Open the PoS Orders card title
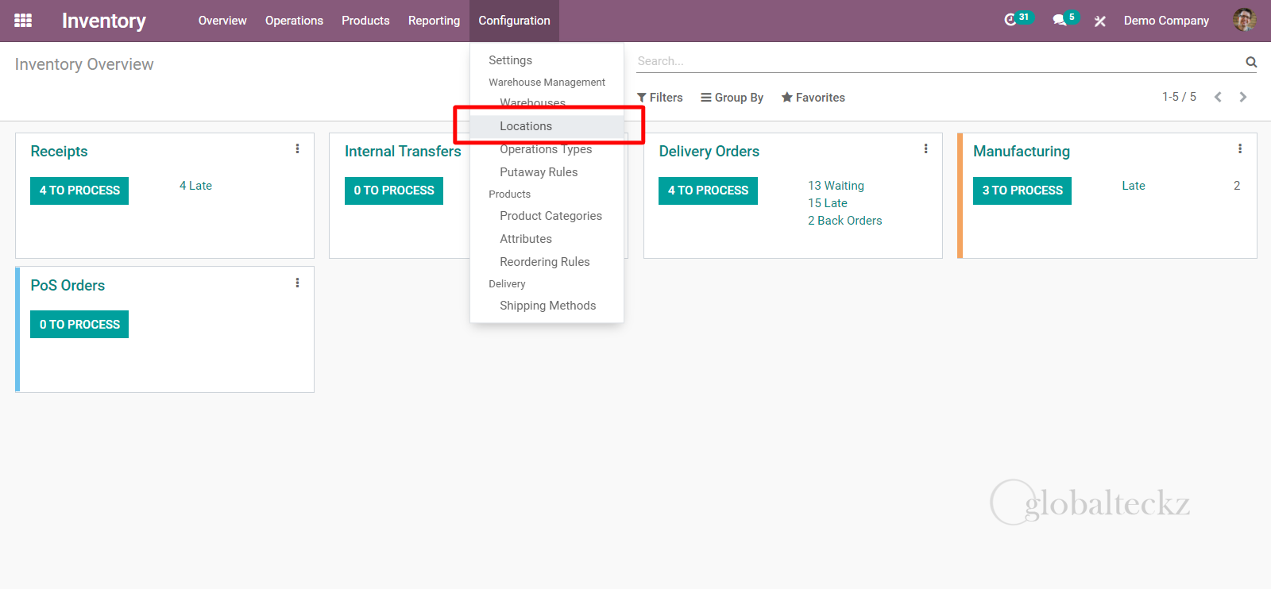The width and height of the screenshot is (1271, 589). tap(68, 286)
